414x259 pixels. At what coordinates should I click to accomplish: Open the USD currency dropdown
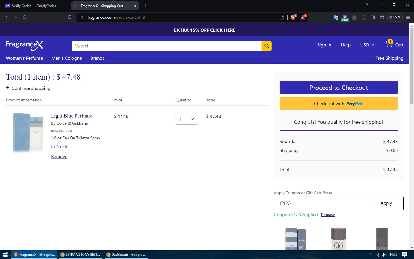tap(367, 45)
